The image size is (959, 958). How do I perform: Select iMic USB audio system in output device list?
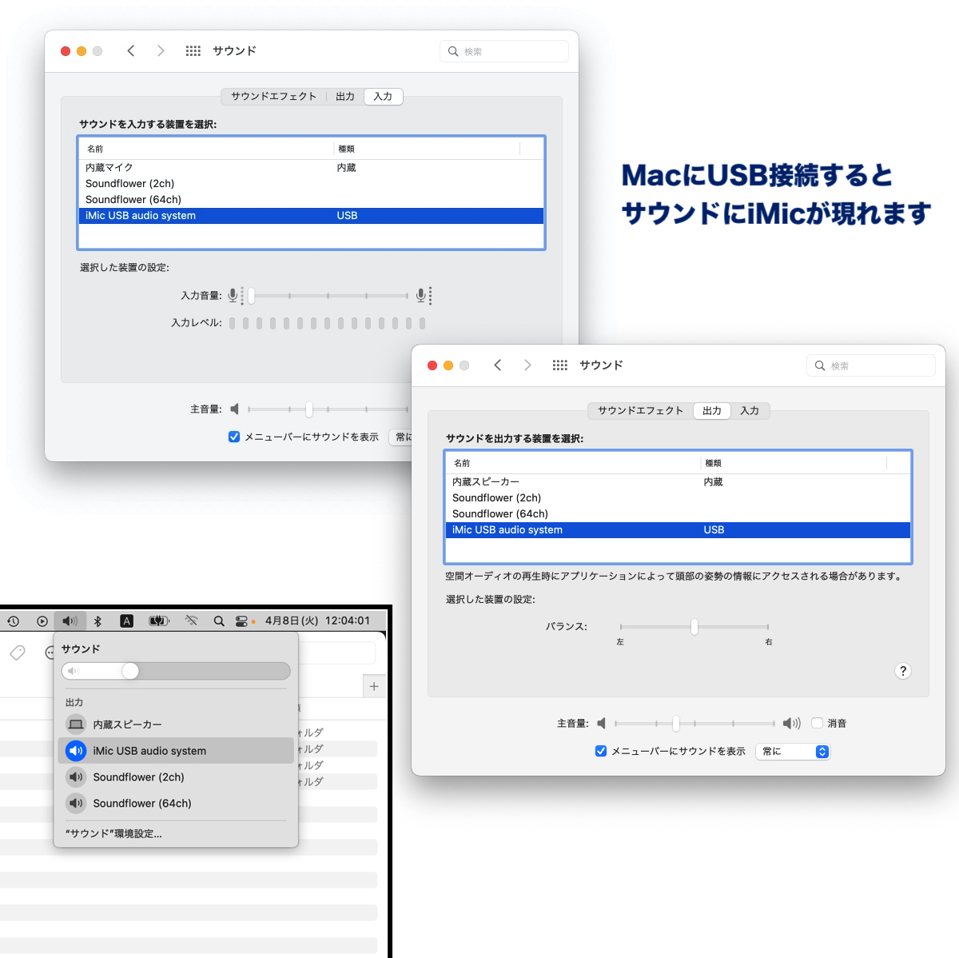coord(678,530)
